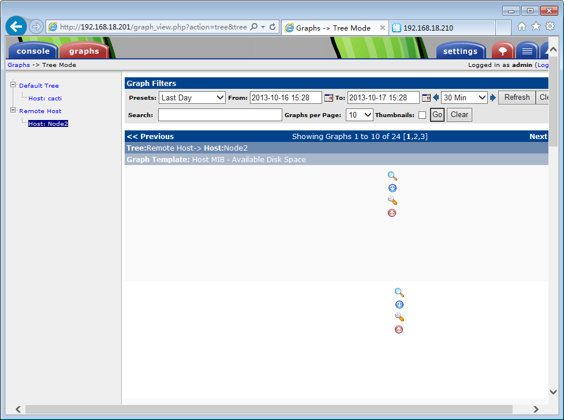Image resolution: width=564 pixels, height=420 pixels.
Task: Switch to tree view mode icon
Action: [x=502, y=51]
